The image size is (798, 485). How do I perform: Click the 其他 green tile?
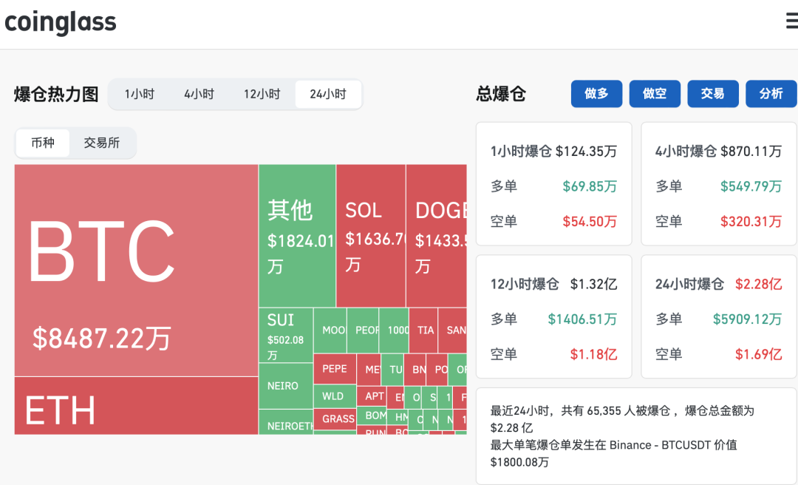(x=297, y=236)
